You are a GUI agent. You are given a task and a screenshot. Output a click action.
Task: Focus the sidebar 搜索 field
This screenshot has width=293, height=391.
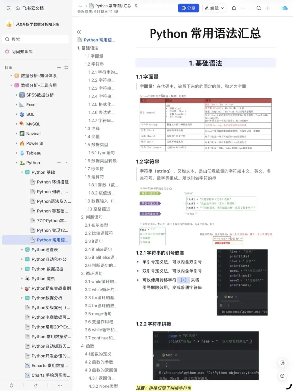tap(36, 39)
